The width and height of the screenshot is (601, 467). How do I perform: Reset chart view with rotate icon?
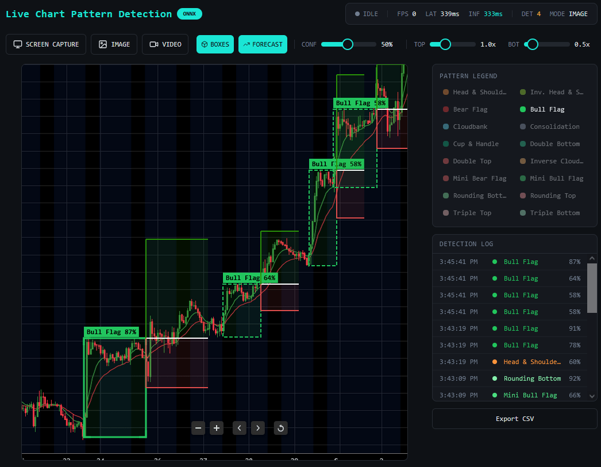(280, 428)
